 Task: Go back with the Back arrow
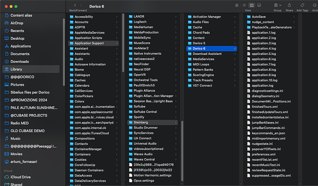click(75, 6)
